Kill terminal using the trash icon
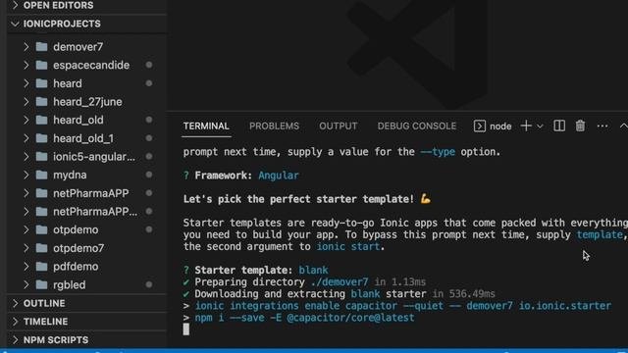Screen dimensions: 628x353 (580, 126)
